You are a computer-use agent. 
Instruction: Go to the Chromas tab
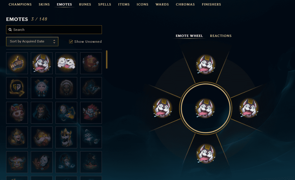click(185, 4)
